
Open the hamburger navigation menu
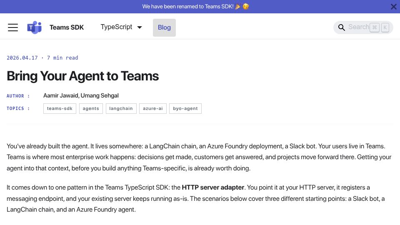tap(13, 27)
